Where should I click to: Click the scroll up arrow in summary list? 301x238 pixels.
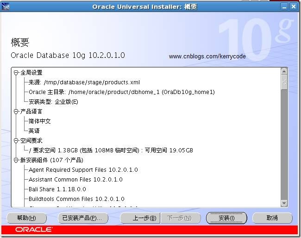(284, 71)
